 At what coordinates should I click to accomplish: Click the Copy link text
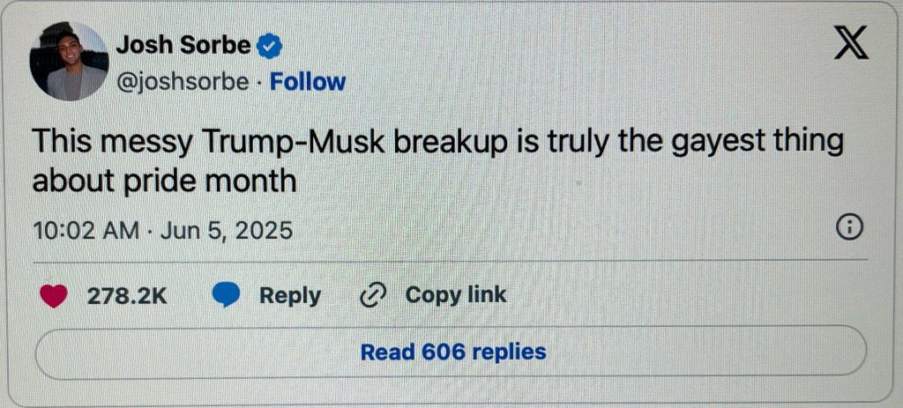click(x=455, y=295)
